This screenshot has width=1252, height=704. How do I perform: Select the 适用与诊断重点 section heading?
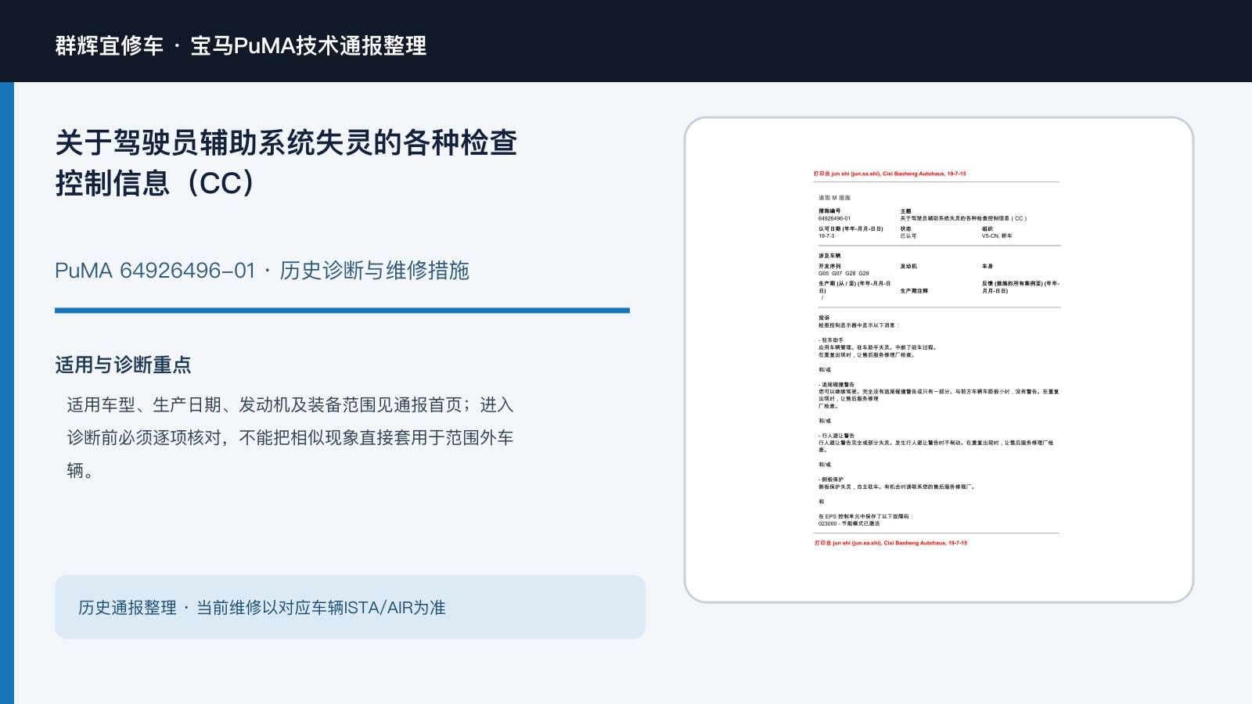point(123,365)
